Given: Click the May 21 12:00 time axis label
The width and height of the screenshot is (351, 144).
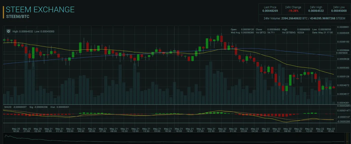Looking at the screenshot, I should (135, 130).
